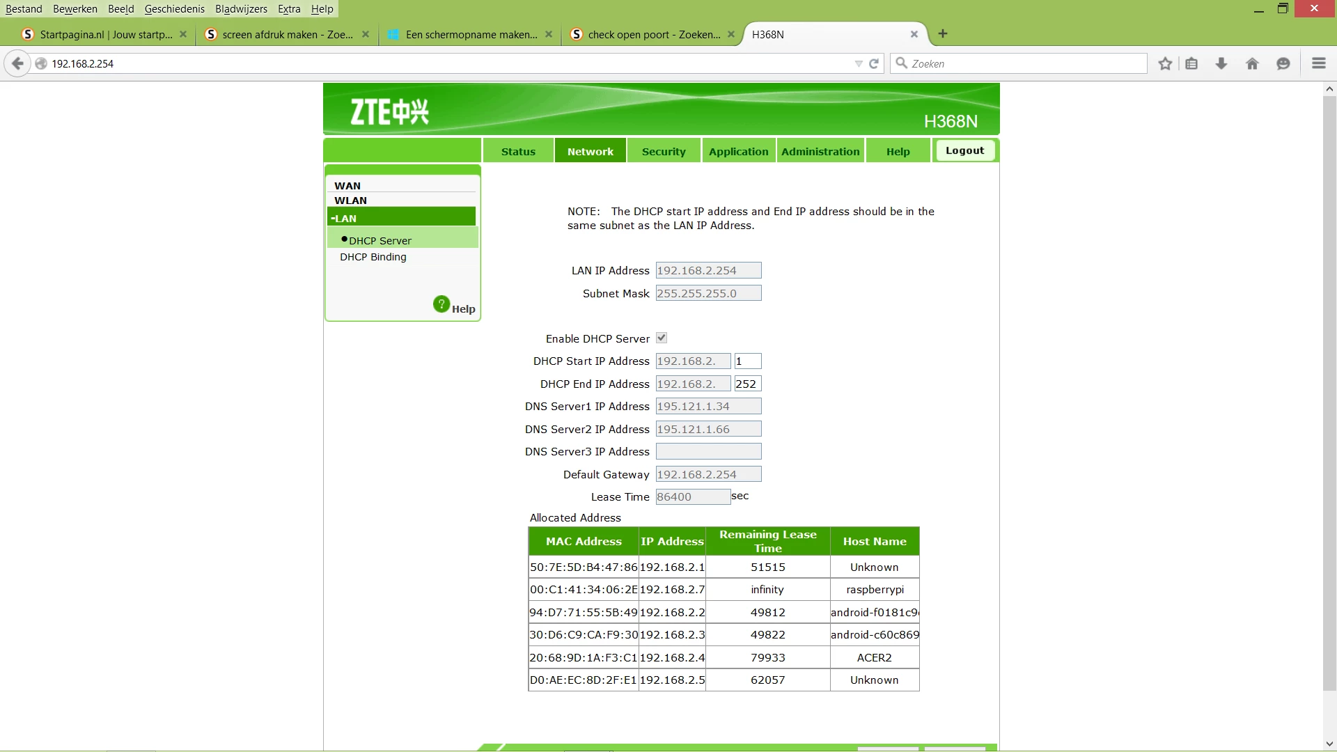
Task: Click the green Help question icon
Action: (x=441, y=304)
